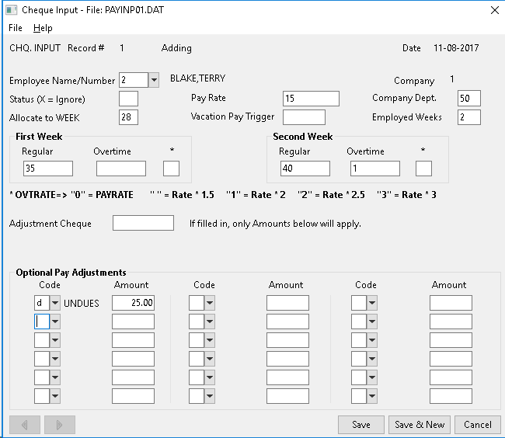
Task: Click the Adjustment Cheque field
Action: (143, 223)
